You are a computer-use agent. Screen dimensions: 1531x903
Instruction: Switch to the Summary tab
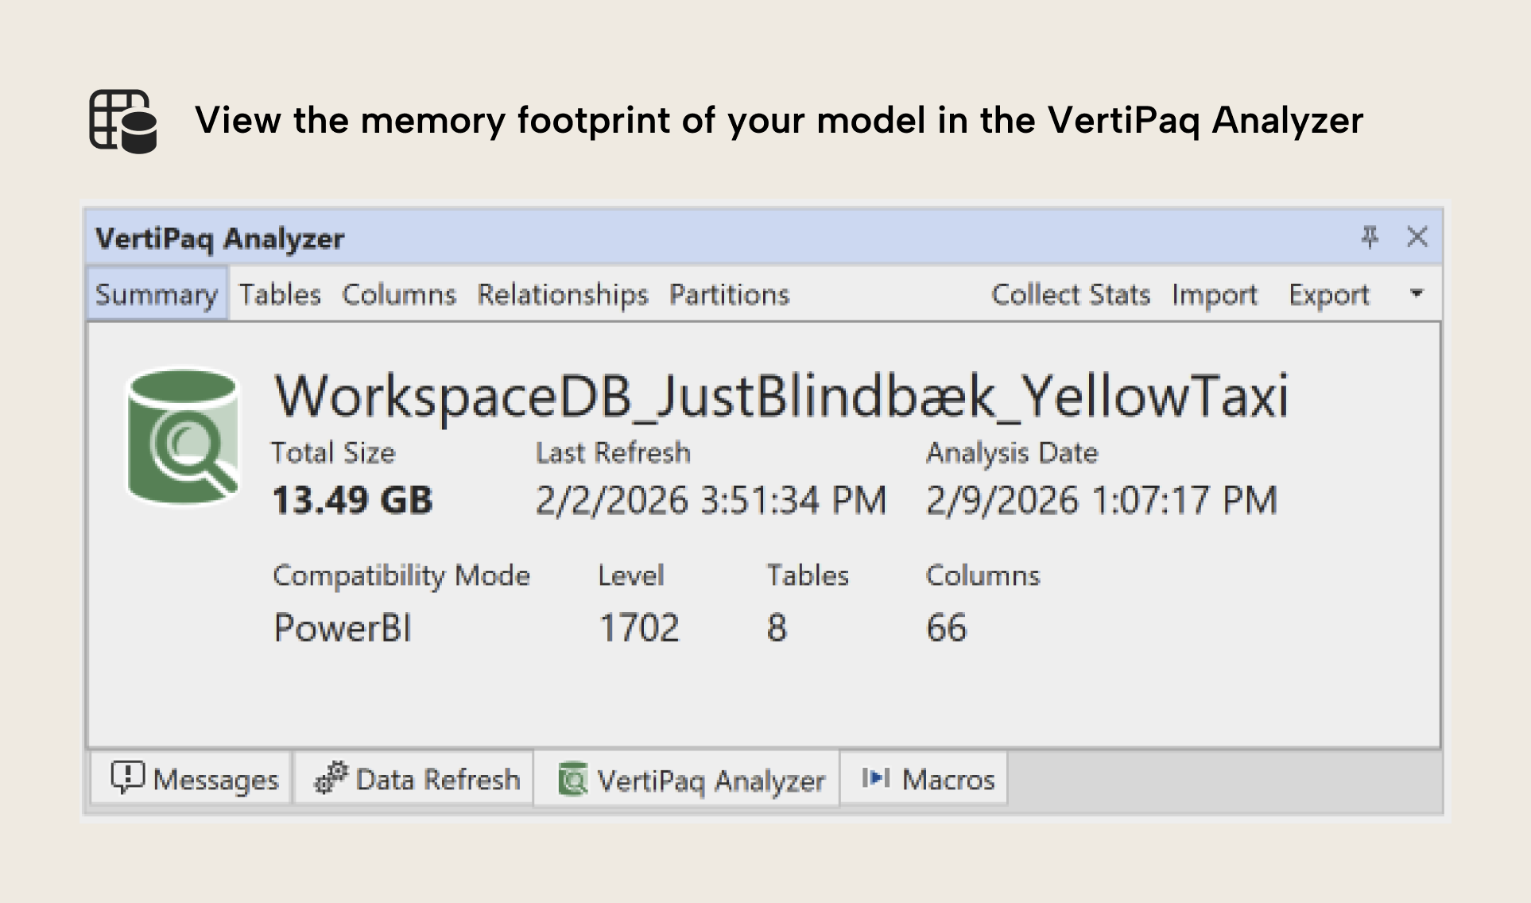pos(157,294)
